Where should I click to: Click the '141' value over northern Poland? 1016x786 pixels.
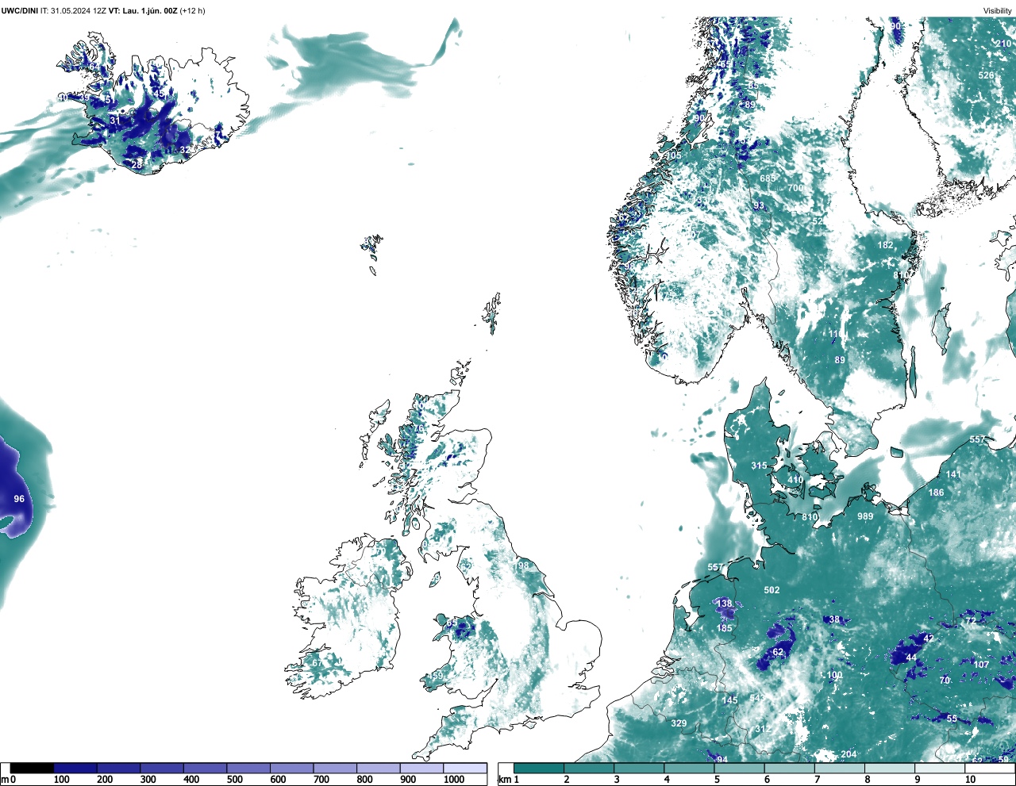click(x=953, y=474)
